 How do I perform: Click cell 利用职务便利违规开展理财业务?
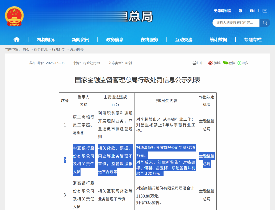(115, 125)
